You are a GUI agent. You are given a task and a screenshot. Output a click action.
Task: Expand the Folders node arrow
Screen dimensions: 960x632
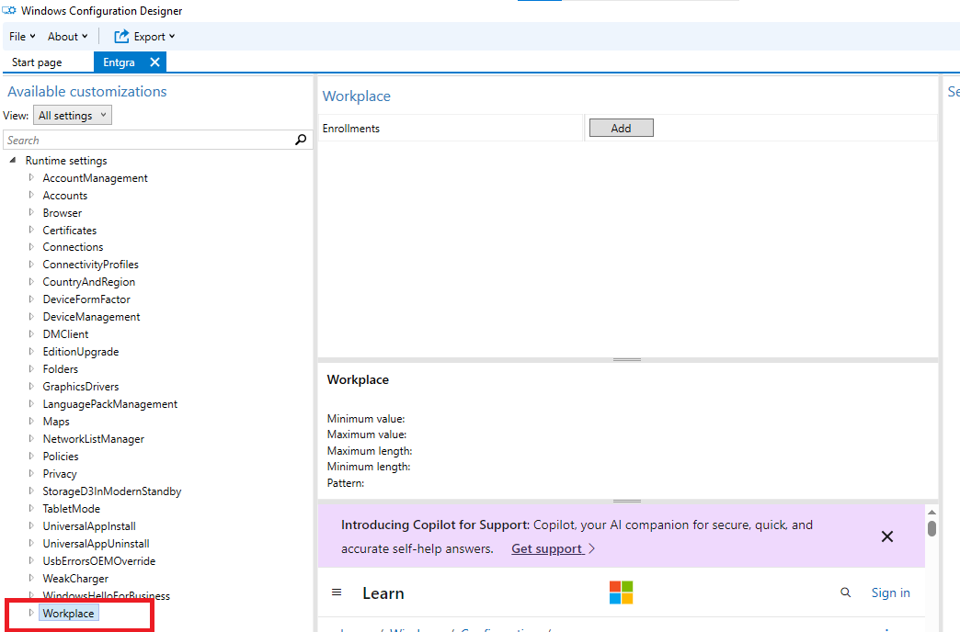pyautogui.click(x=31, y=368)
